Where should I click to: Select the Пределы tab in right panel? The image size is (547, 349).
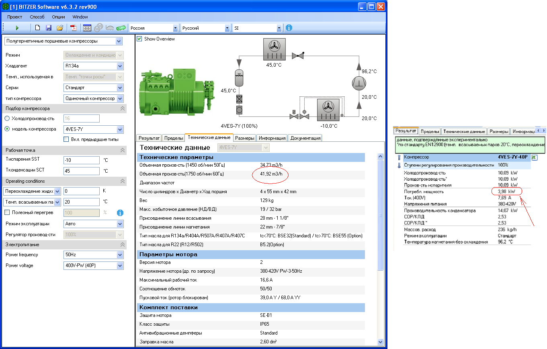click(430, 131)
